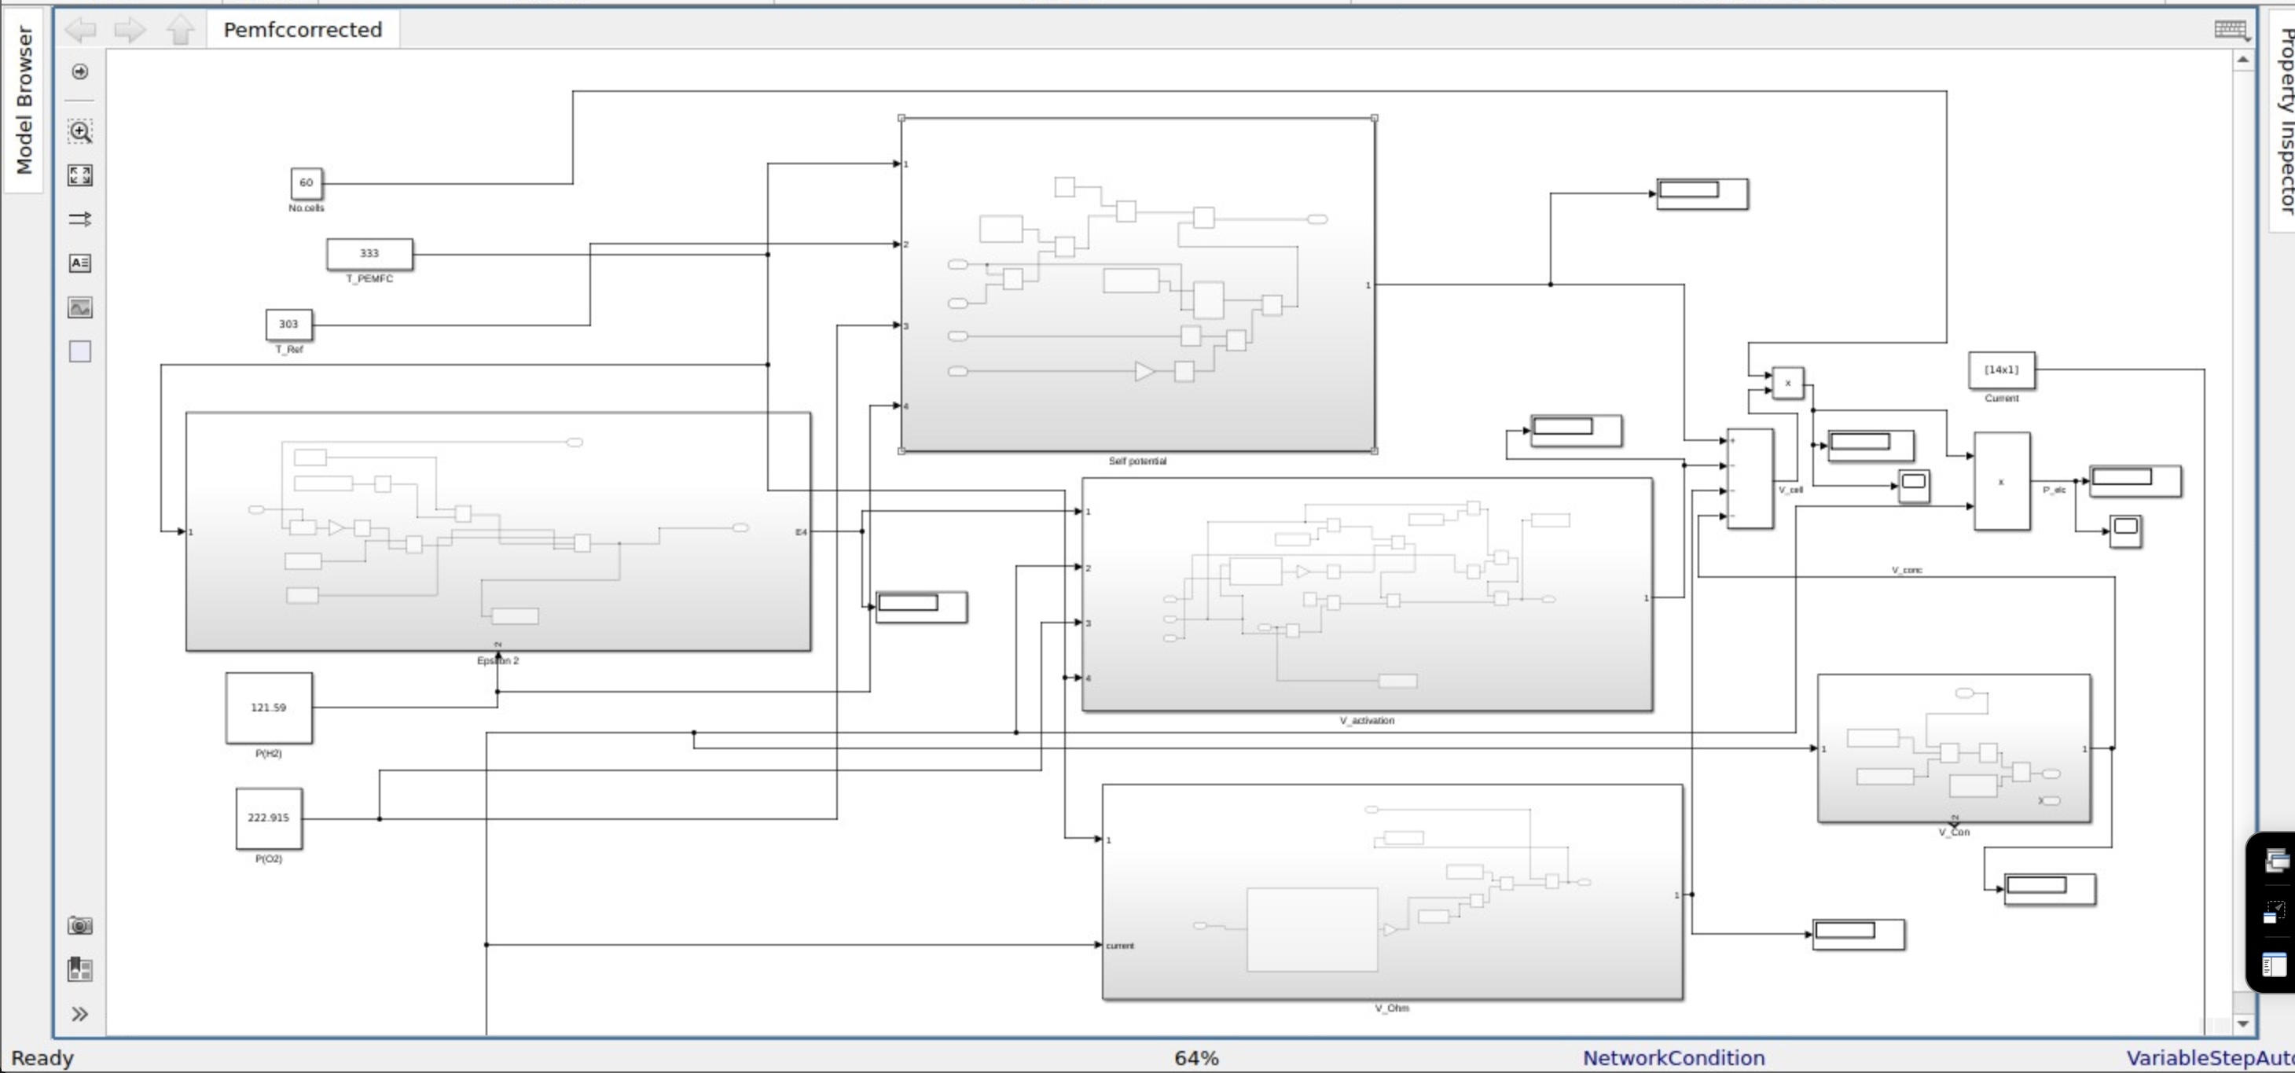The width and height of the screenshot is (2295, 1073).
Task: Select the scope block below P_elc display
Action: [2126, 531]
